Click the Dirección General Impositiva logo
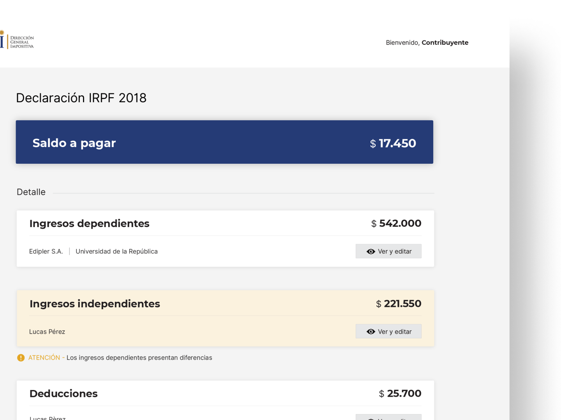561x420 pixels. (17, 40)
